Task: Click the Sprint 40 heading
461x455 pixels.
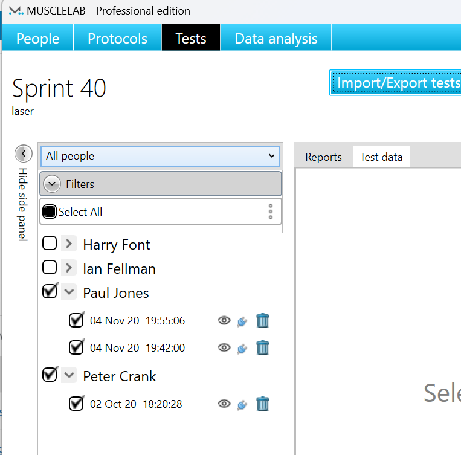Action: (x=59, y=88)
